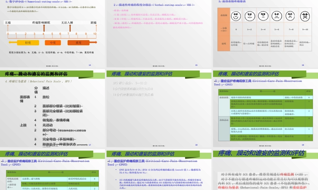Viewport: 318px width, 190px height.
Task: Click the 疼痛影响睡眠 label above the scale
Action: point(41,22)
